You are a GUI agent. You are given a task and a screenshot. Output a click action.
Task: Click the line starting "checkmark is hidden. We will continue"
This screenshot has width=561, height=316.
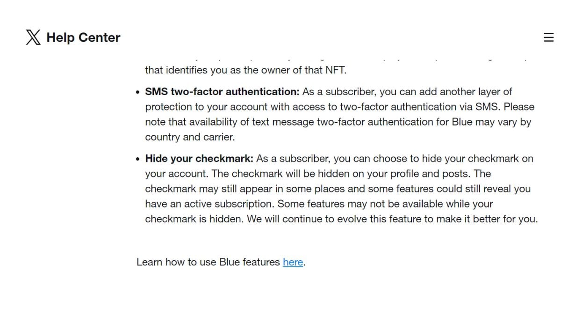point(341,219)
